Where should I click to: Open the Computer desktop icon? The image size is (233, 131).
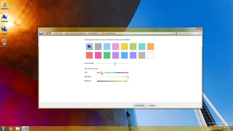click(4, 18)
